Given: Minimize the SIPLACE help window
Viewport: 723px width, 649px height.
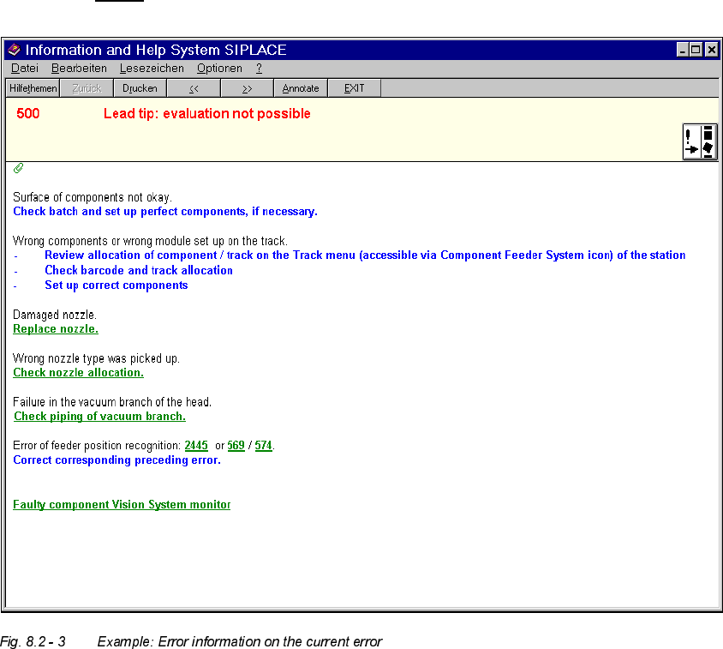Looking at the screenshot, I should pyautogui.click(x=683, y=50).
